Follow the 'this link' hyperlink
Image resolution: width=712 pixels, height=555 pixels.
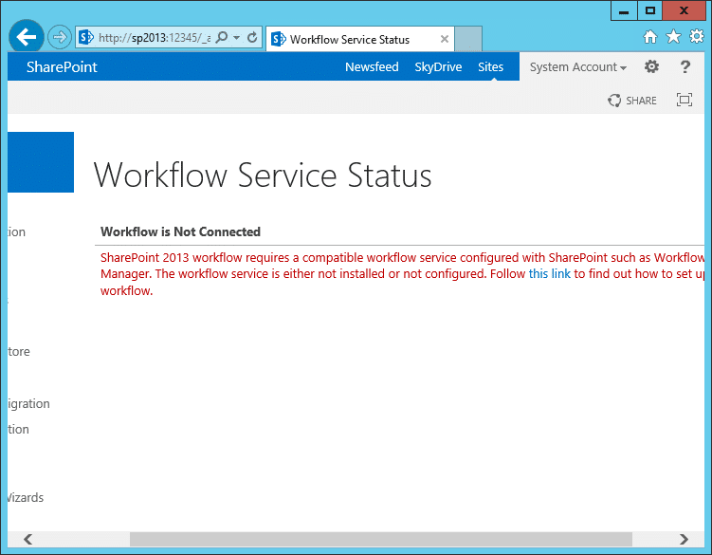coord(550,274)
